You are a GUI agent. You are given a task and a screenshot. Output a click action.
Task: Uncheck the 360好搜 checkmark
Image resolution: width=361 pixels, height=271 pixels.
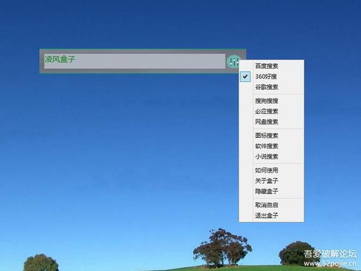point(245,76)
